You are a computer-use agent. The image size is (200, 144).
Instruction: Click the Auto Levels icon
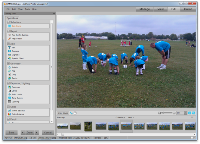(10, 94)
